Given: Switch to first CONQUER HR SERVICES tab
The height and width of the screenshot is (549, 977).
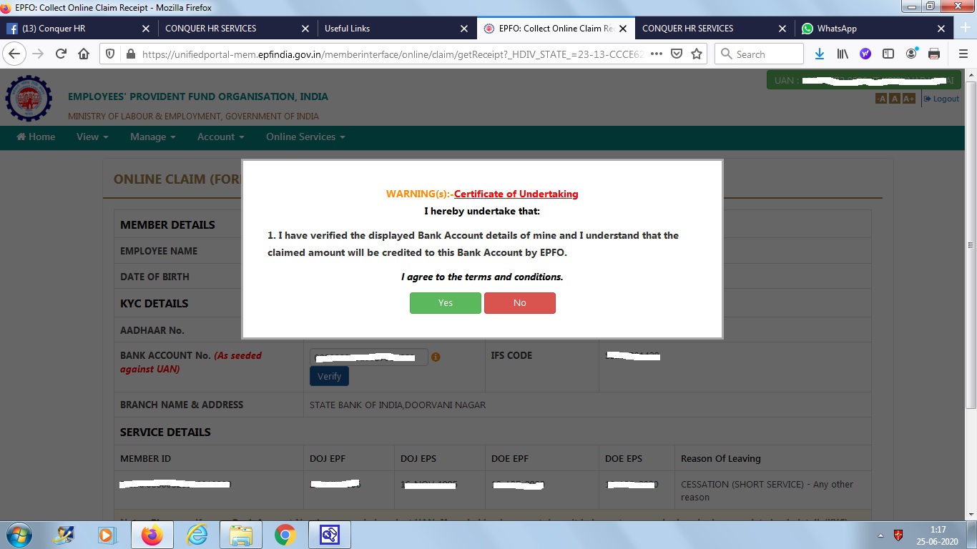Looking at the screenshot, I should point(236,29).
